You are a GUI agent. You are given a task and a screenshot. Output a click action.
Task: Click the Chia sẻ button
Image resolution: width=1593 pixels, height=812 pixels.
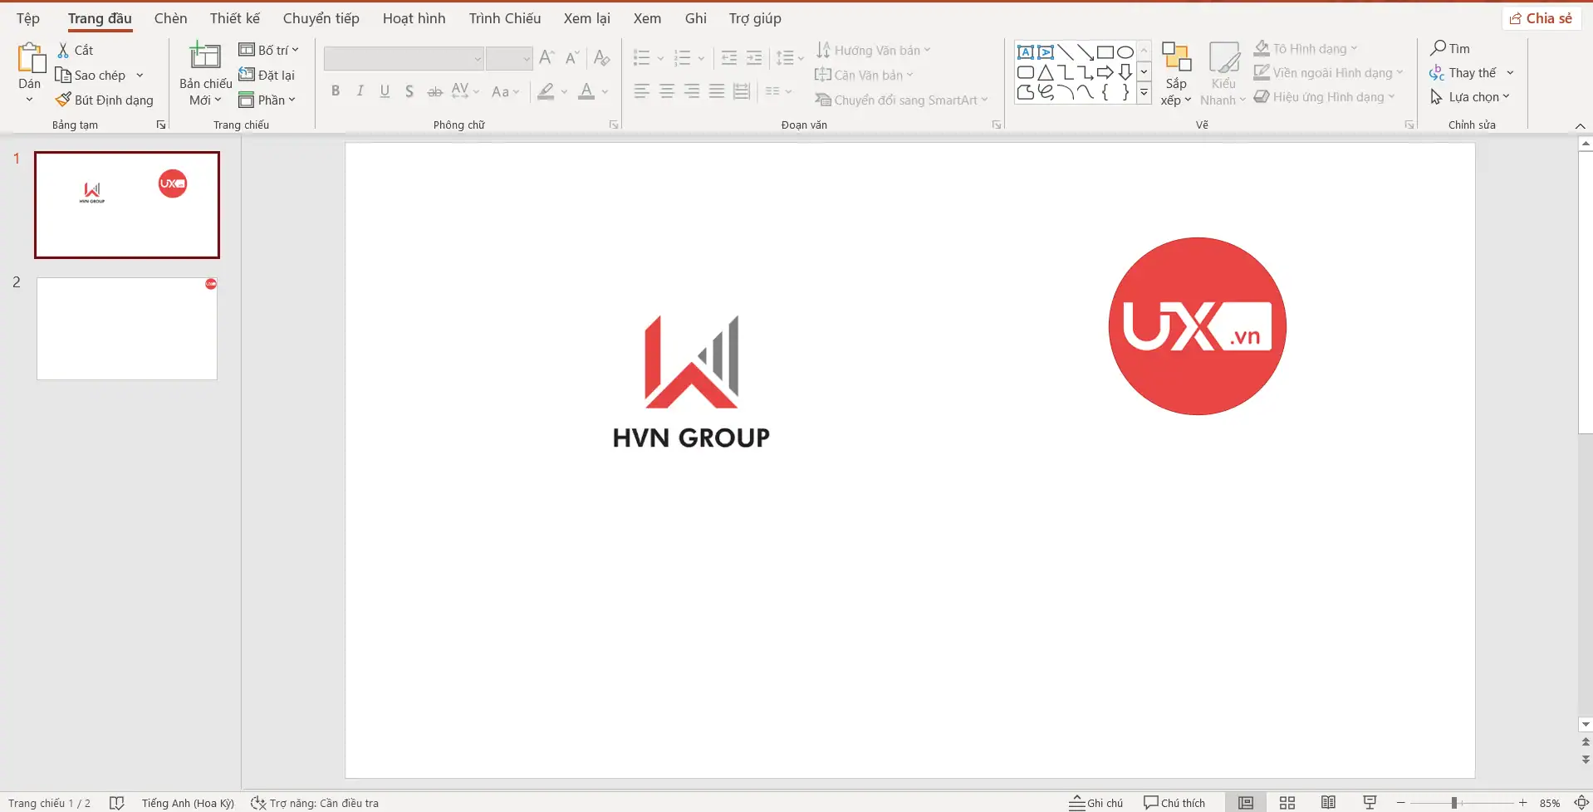click(1542, 17)
